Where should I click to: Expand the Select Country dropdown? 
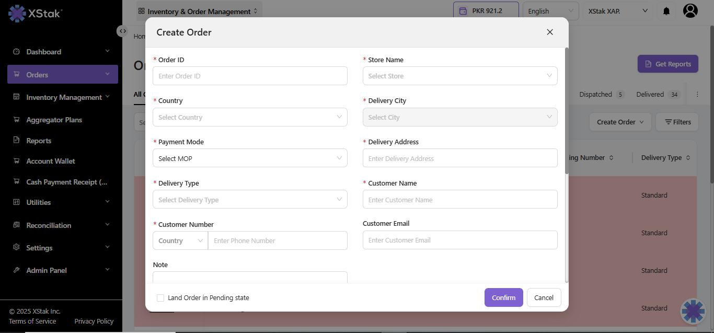(250, 117)
